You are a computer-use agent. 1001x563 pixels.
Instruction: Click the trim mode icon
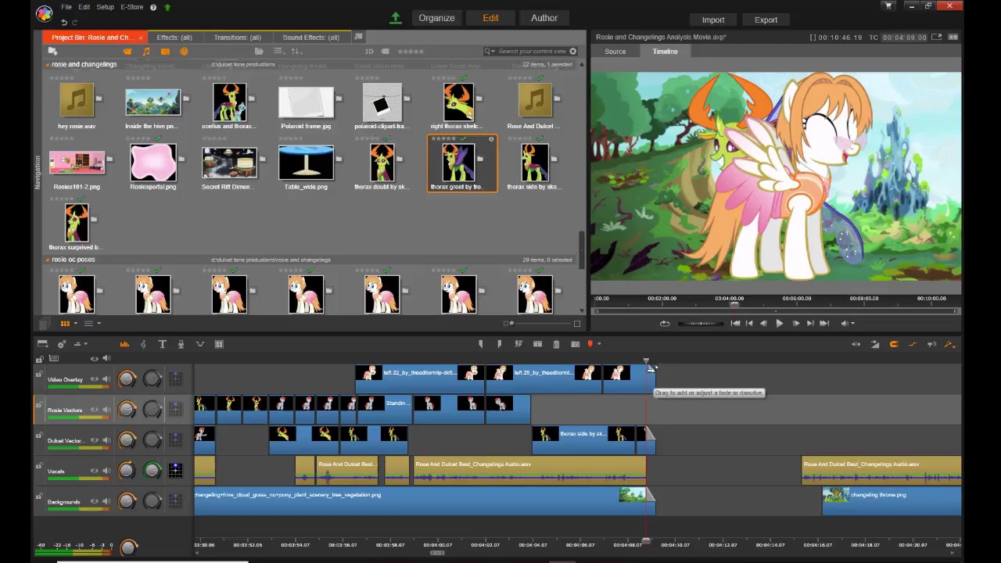pyautogui.click(x=856, y=344)
